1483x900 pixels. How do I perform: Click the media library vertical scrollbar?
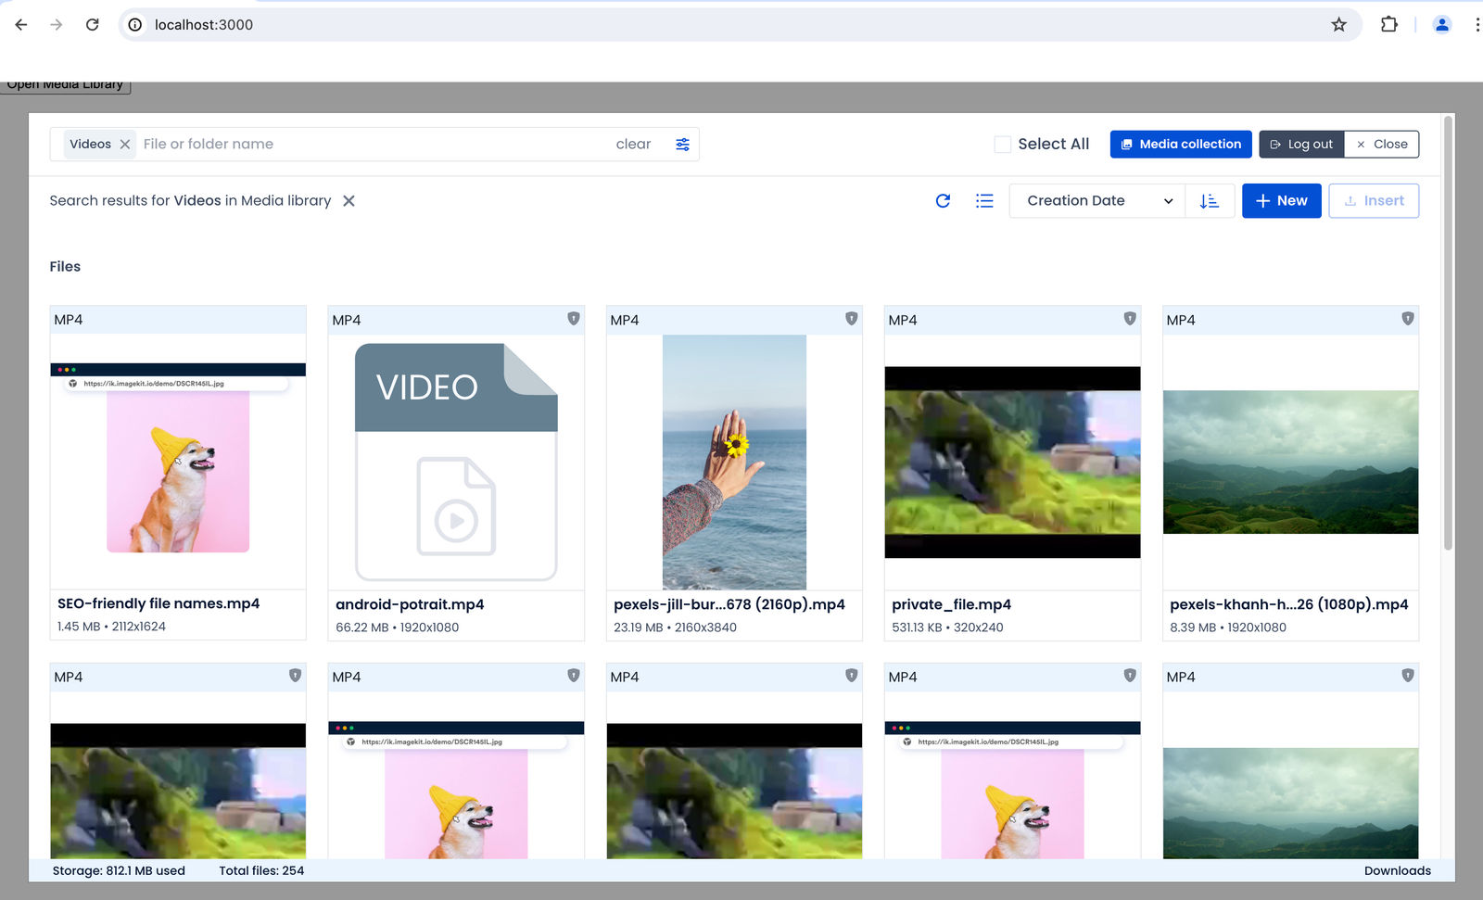(1448, 334)
